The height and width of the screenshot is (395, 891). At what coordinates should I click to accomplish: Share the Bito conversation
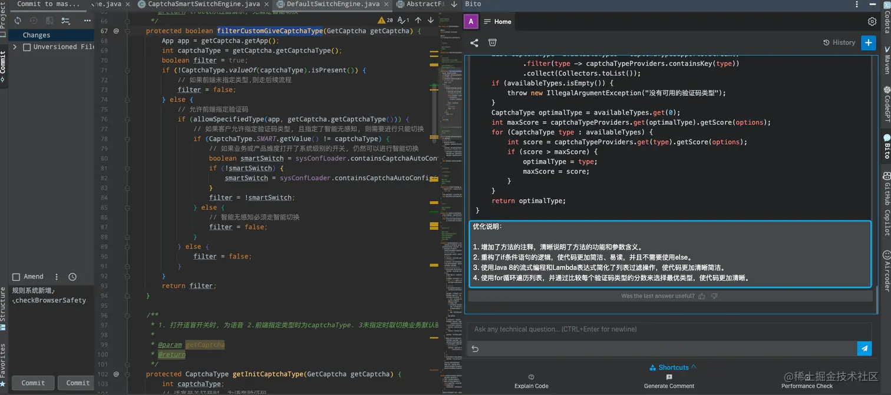pyautogui.click(x=474, y=42)
